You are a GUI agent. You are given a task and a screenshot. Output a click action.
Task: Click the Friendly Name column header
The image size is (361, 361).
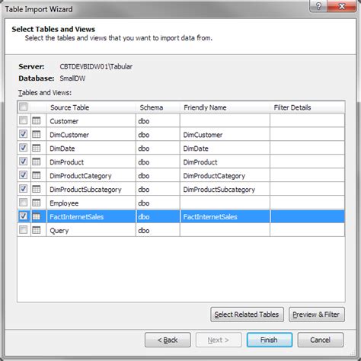(225, 107)
